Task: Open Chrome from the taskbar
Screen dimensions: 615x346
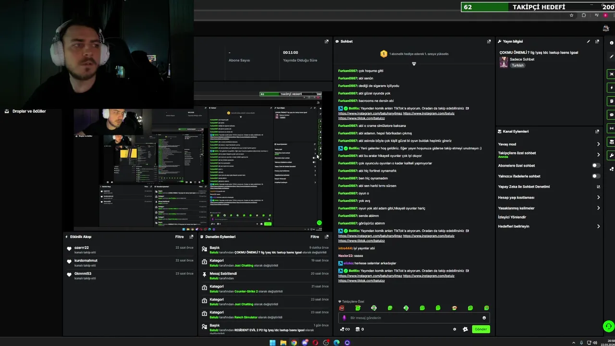Action: click(x=294, y=343)
